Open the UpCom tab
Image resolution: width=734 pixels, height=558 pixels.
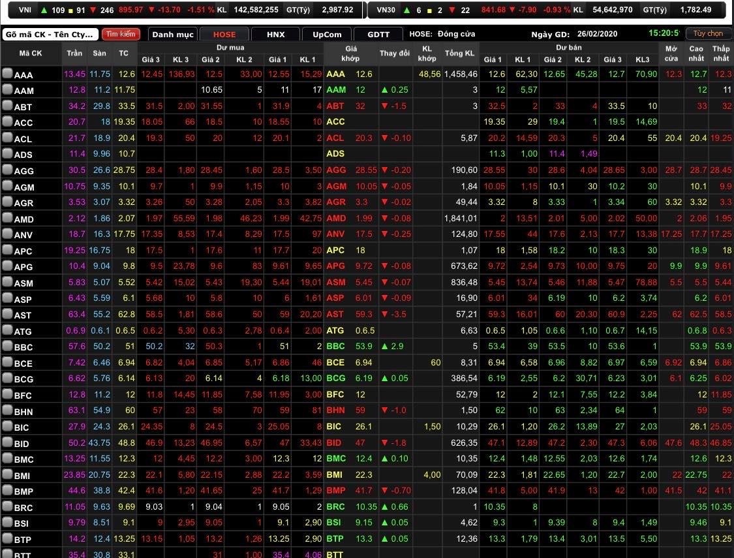[x=327, y=35]
